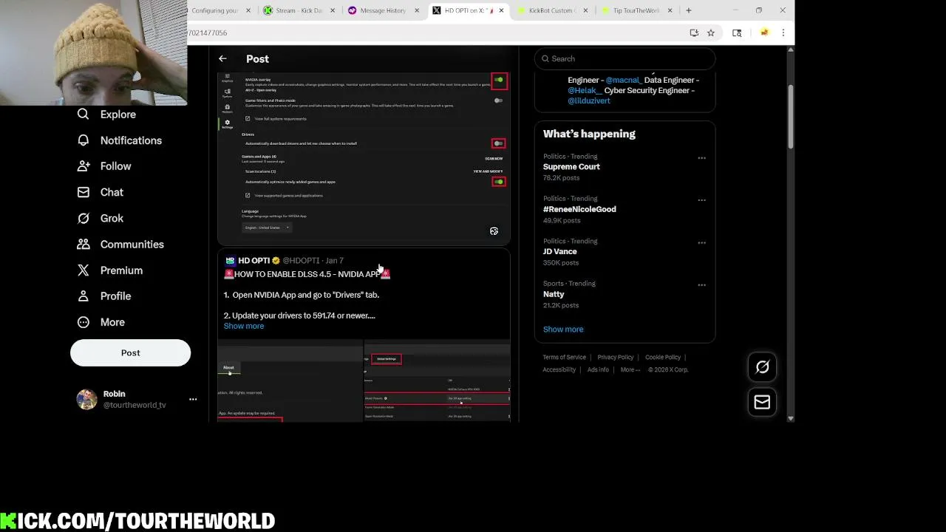Open English - United States language dropdown
946x532 pixels.
(265, 228)
